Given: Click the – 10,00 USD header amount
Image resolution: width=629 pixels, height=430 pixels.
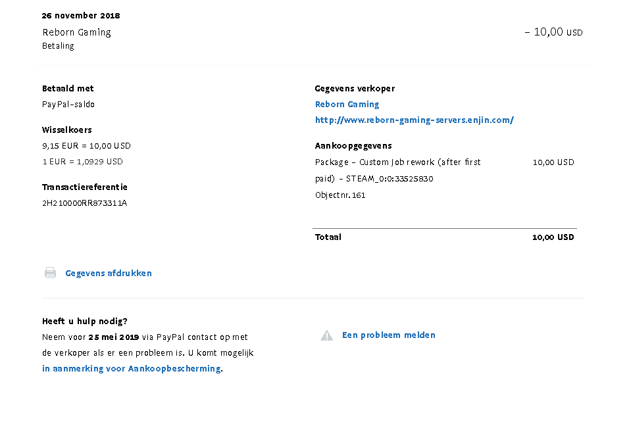Looking at the screenshot, I should 553,32.
